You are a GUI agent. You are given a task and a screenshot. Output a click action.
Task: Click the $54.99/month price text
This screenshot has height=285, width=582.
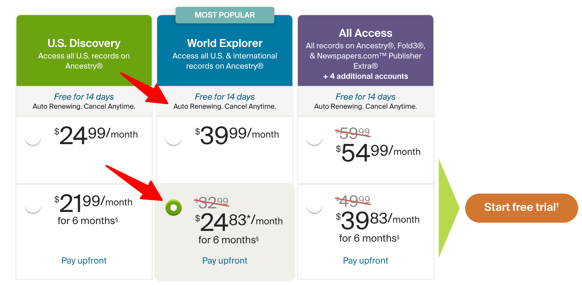coord(378,152)
